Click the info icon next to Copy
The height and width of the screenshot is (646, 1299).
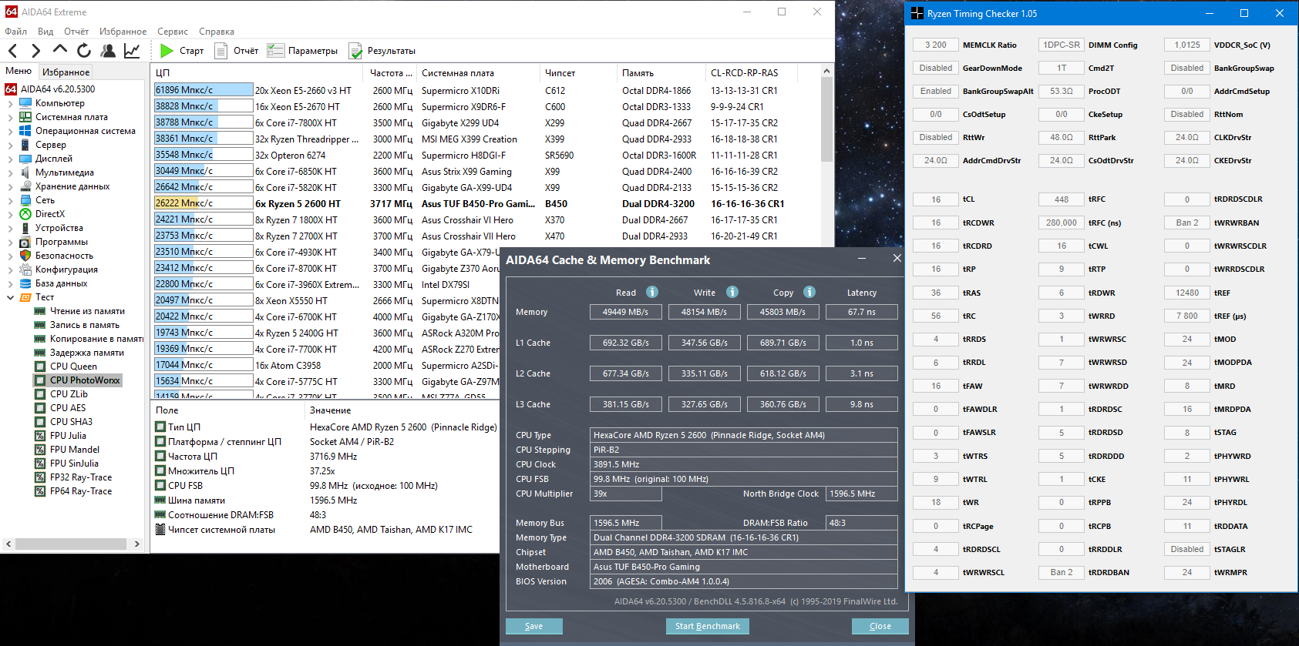click(x=809, y=292)
